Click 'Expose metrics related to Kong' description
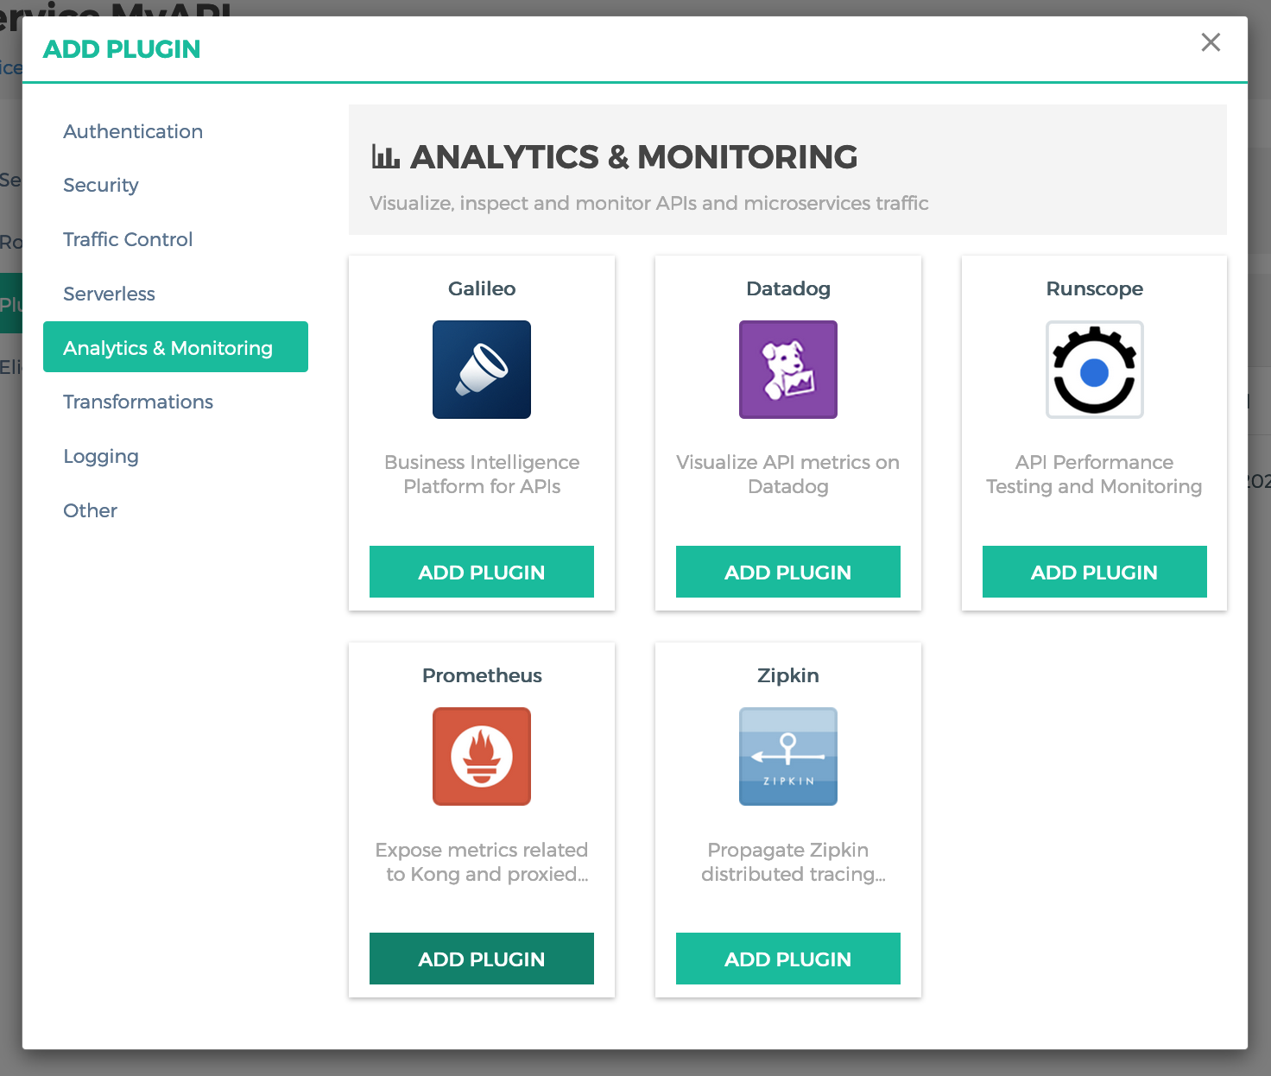 tap(482, 862)
